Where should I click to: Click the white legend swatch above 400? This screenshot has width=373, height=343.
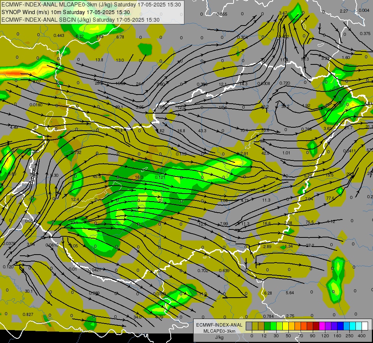(365, 326)
